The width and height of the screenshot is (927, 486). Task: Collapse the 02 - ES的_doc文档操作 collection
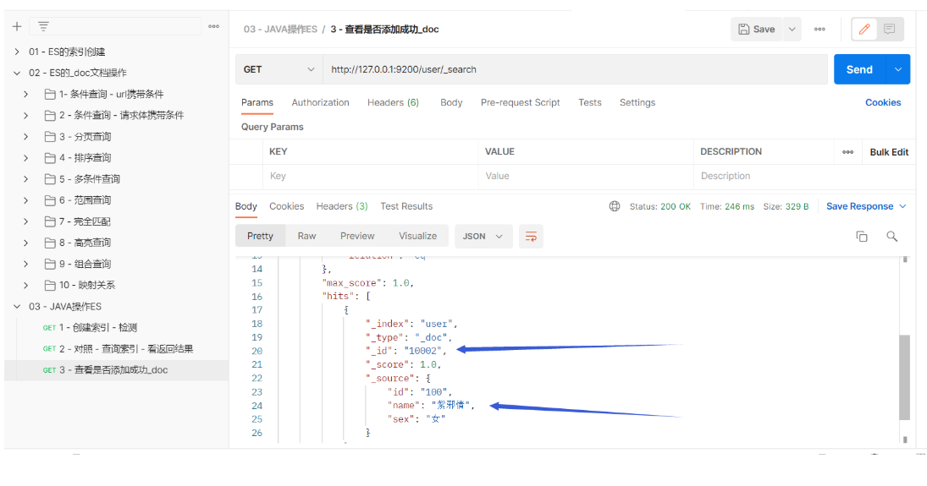pyautogui.click(x=17, y=74)
